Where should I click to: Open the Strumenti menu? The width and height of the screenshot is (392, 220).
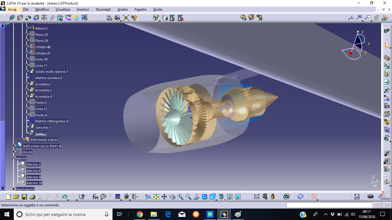[x=103, y=9]
